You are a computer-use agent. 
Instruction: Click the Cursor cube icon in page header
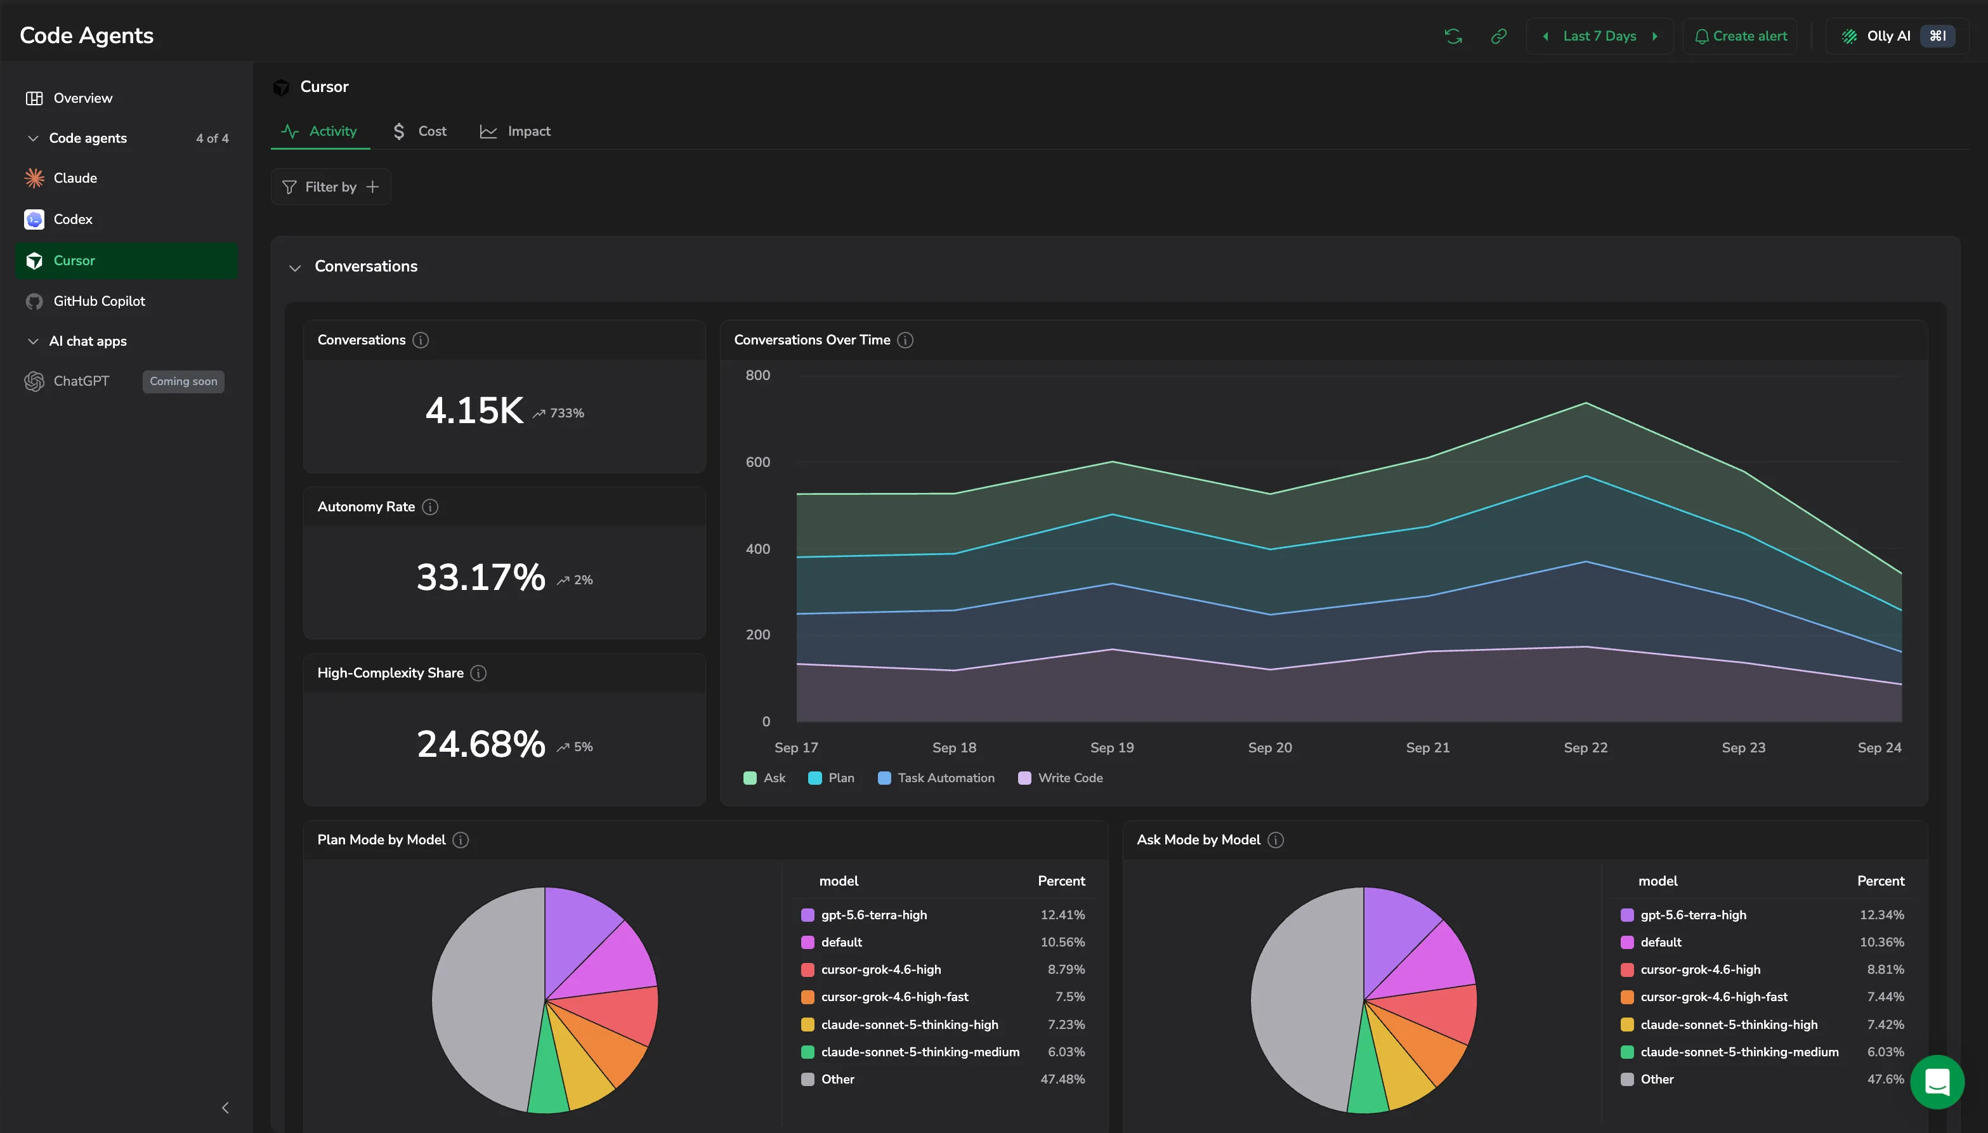281,87
